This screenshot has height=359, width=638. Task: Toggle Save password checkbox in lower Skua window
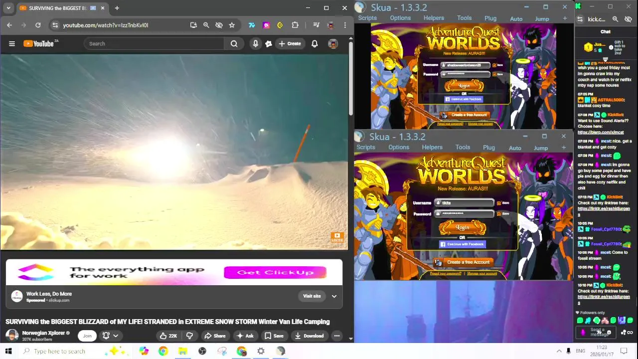(x=499, y=214)
